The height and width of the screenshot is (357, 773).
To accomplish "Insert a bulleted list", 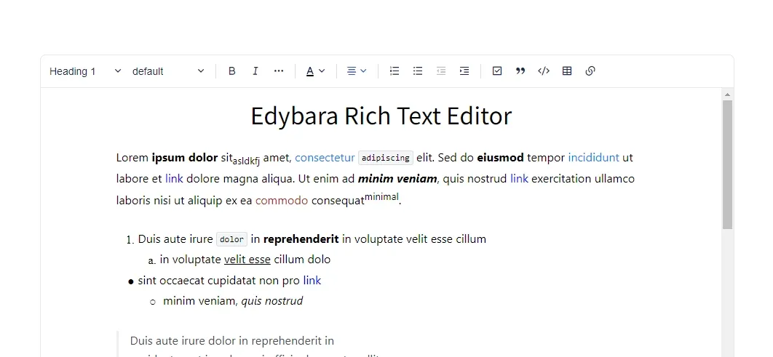I will tap(418, 71).
